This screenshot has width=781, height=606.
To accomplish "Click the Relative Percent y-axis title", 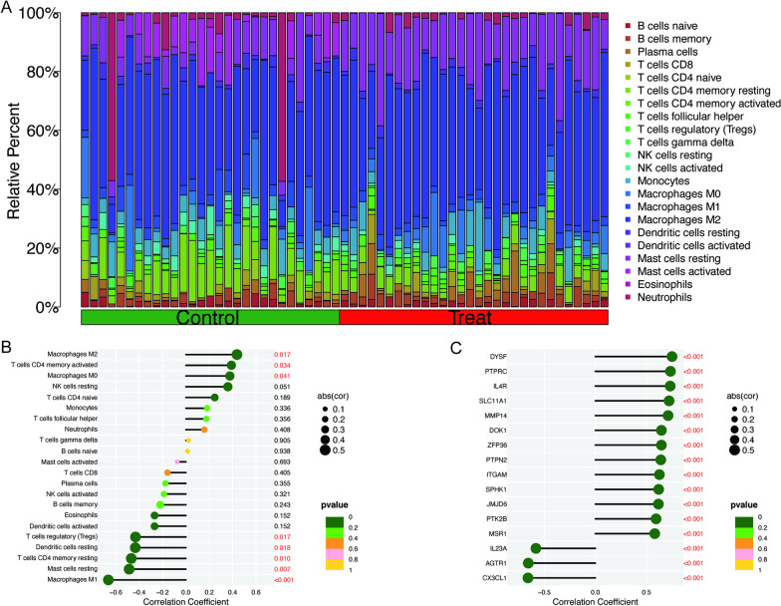I will (17, 161).
